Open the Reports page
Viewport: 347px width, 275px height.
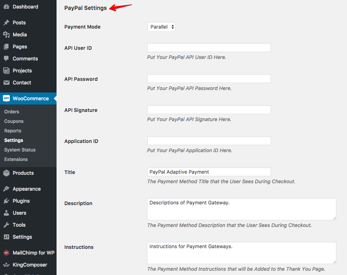(12, 131)
